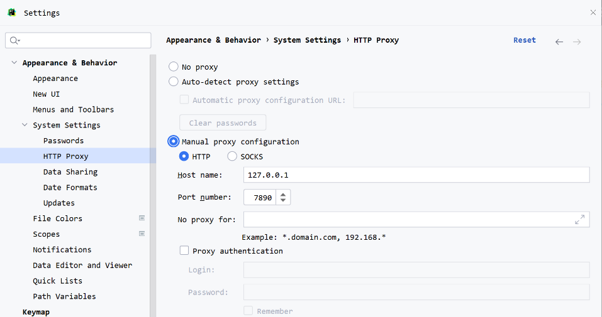
Task: Go back with the left arrow icon
Action: [x=559, y=42]
